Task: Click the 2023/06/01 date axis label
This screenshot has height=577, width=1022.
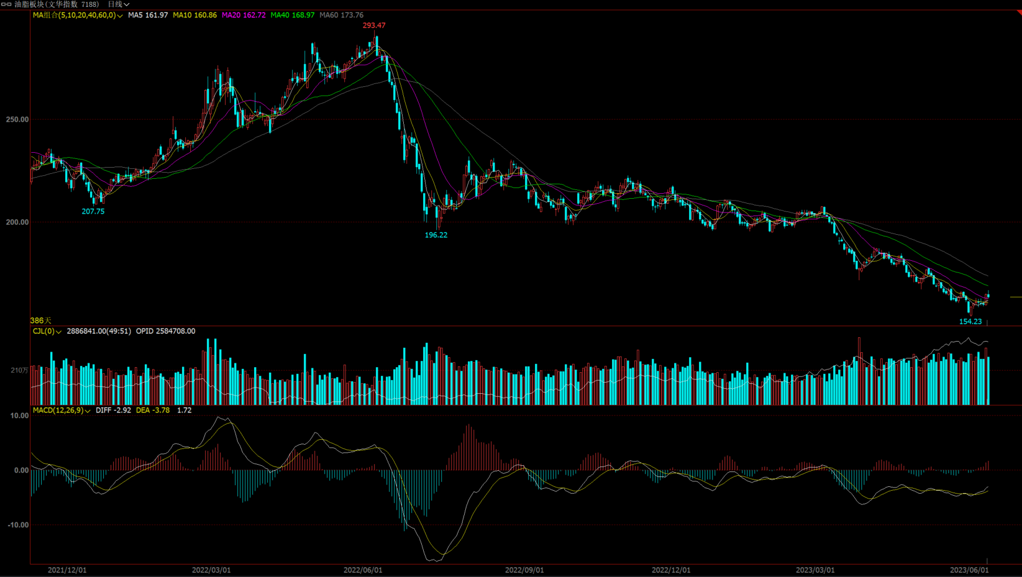Action: (969, 570)
